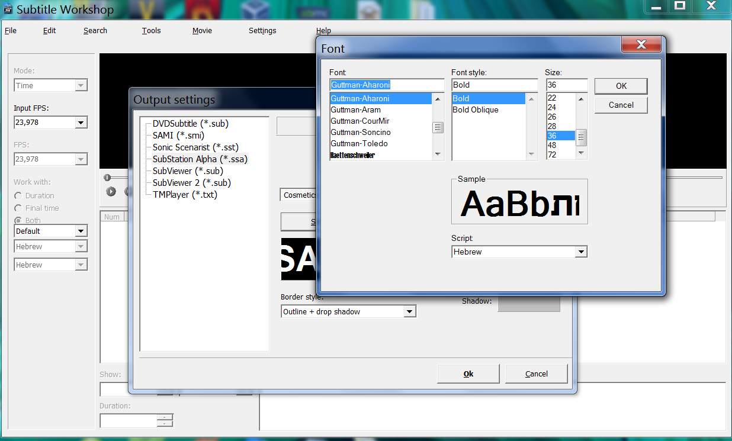Click the play button under the video
The width and height of the screenshot is (732, 441).
111,191
